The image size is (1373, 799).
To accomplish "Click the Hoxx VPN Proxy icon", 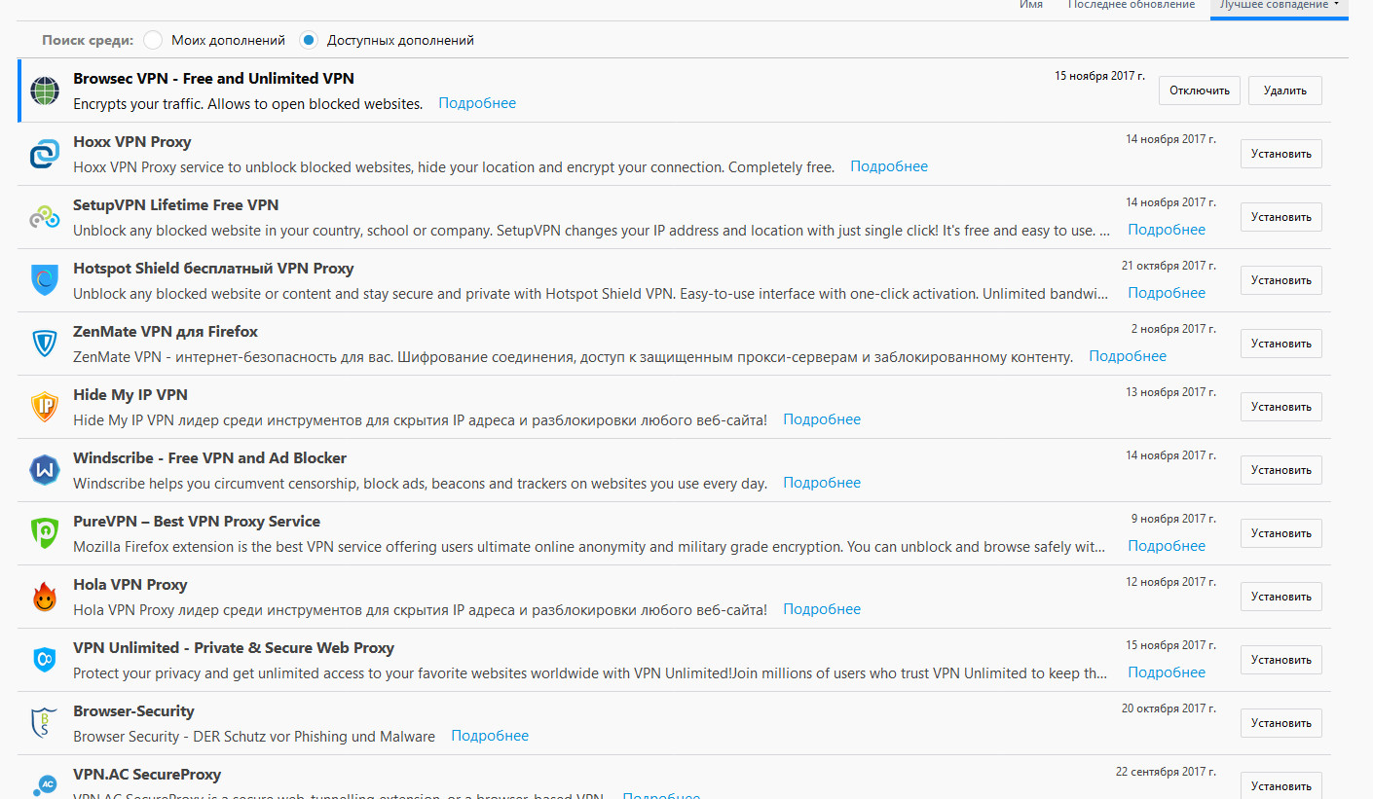I will coord(45,154).
